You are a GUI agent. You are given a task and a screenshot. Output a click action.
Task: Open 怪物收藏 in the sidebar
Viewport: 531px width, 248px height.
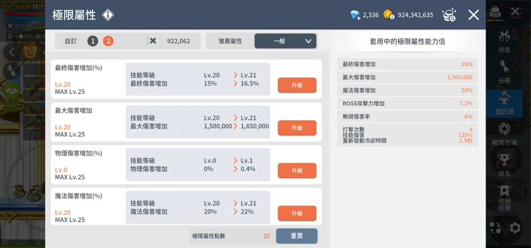pyautogui.click(x=504, y=197)
